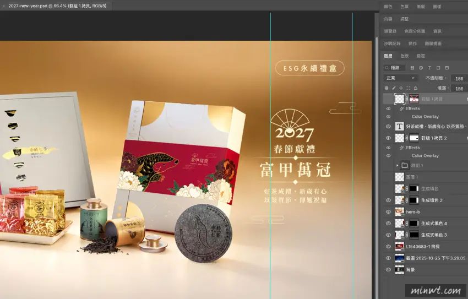Toggle Color Overlay visibility under 群組 1 拷貝 2
468x299 pixels.
point(388,156)
